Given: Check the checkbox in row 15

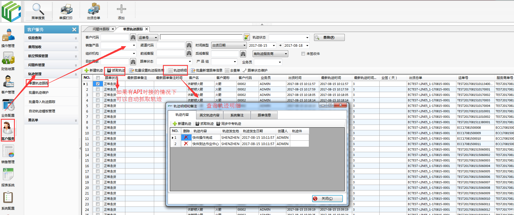Looking at the screenshot, I should tap(98, 160).
